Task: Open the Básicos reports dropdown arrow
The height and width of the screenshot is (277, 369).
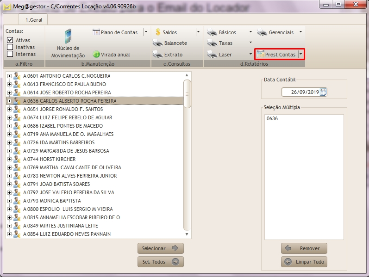Action: 250,32
